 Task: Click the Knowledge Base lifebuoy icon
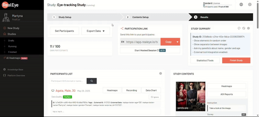5,69
